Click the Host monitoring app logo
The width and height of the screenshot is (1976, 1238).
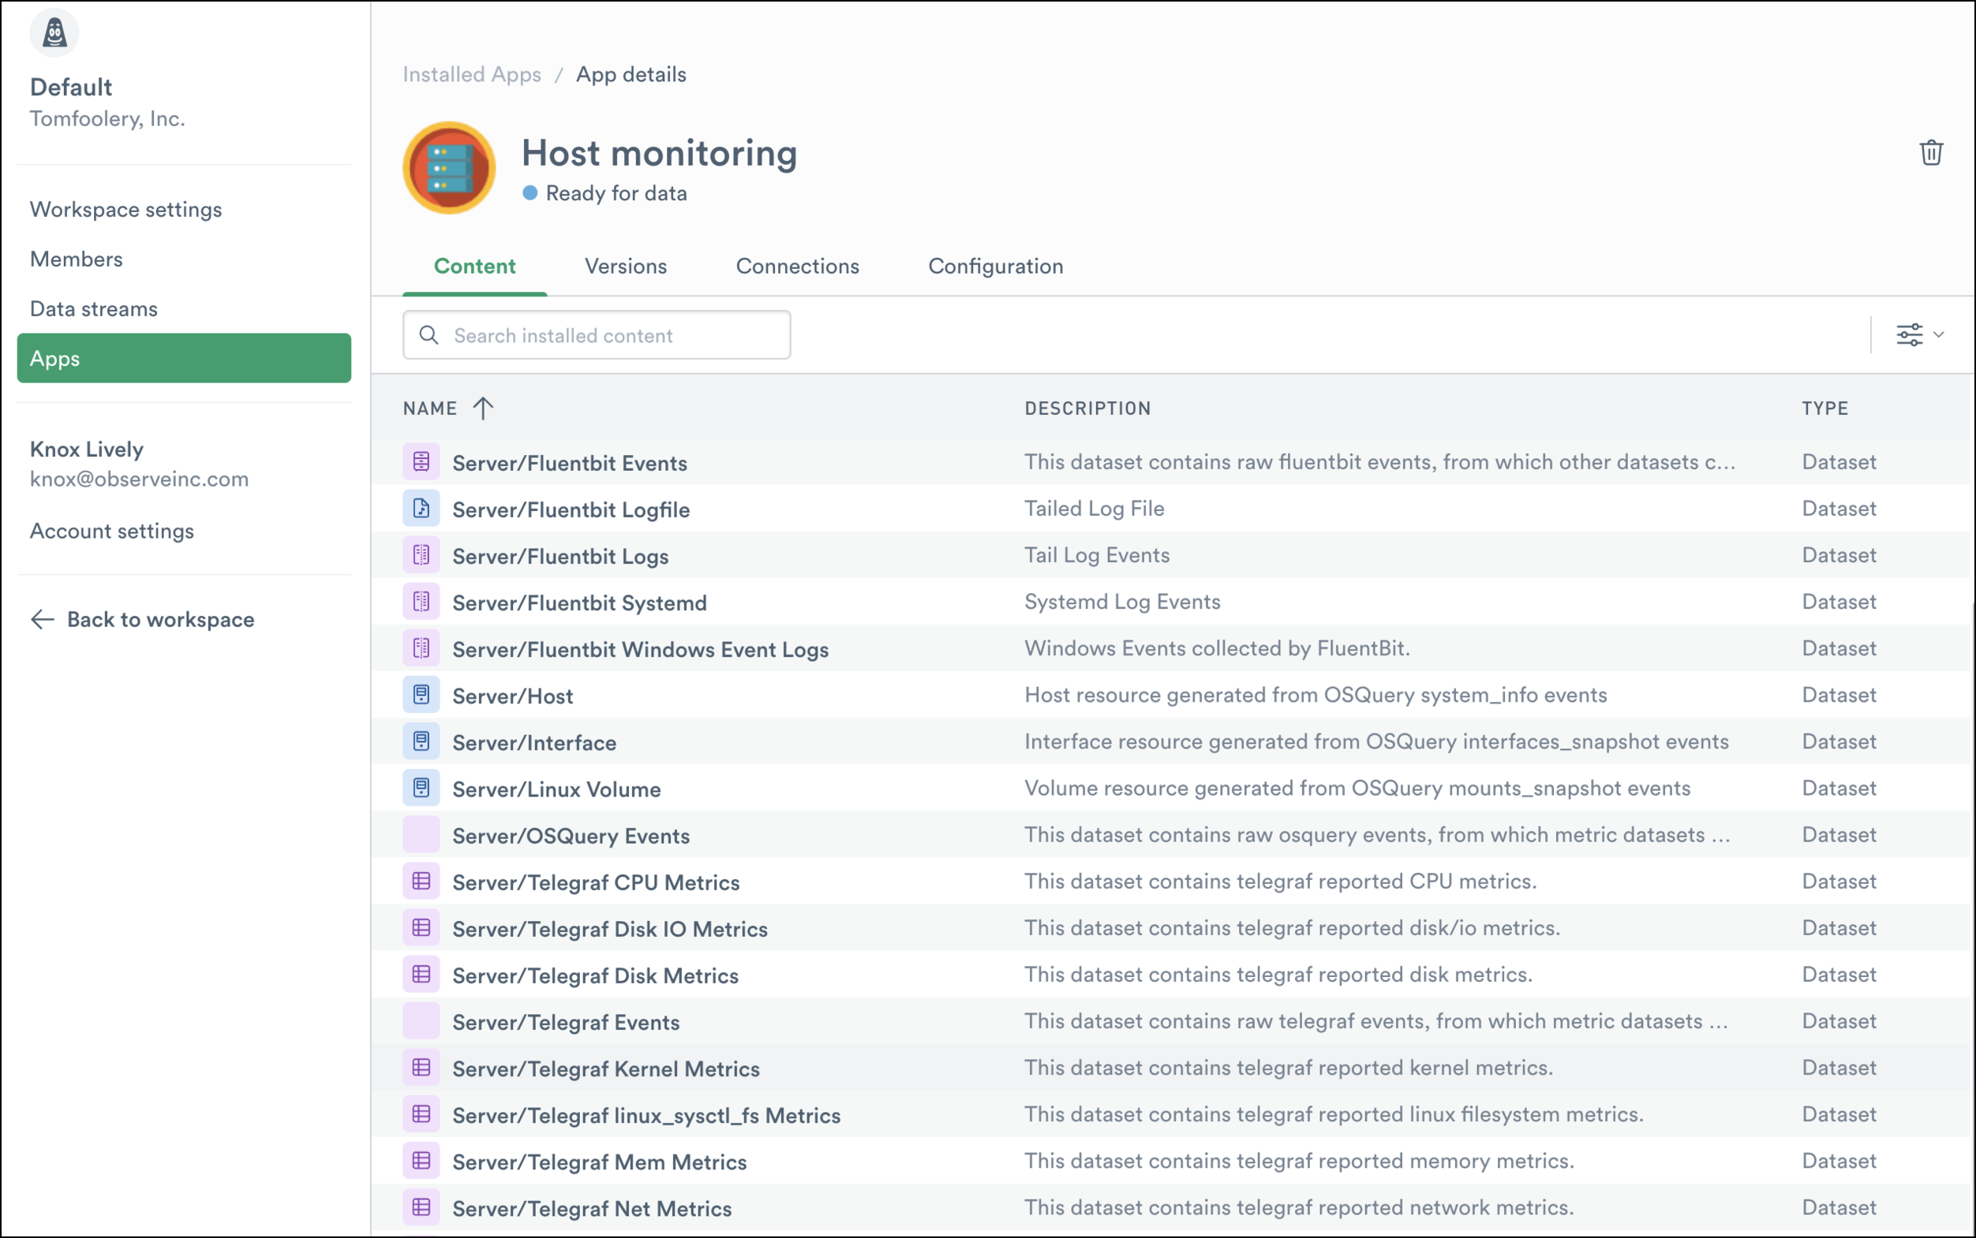(449, 168)
